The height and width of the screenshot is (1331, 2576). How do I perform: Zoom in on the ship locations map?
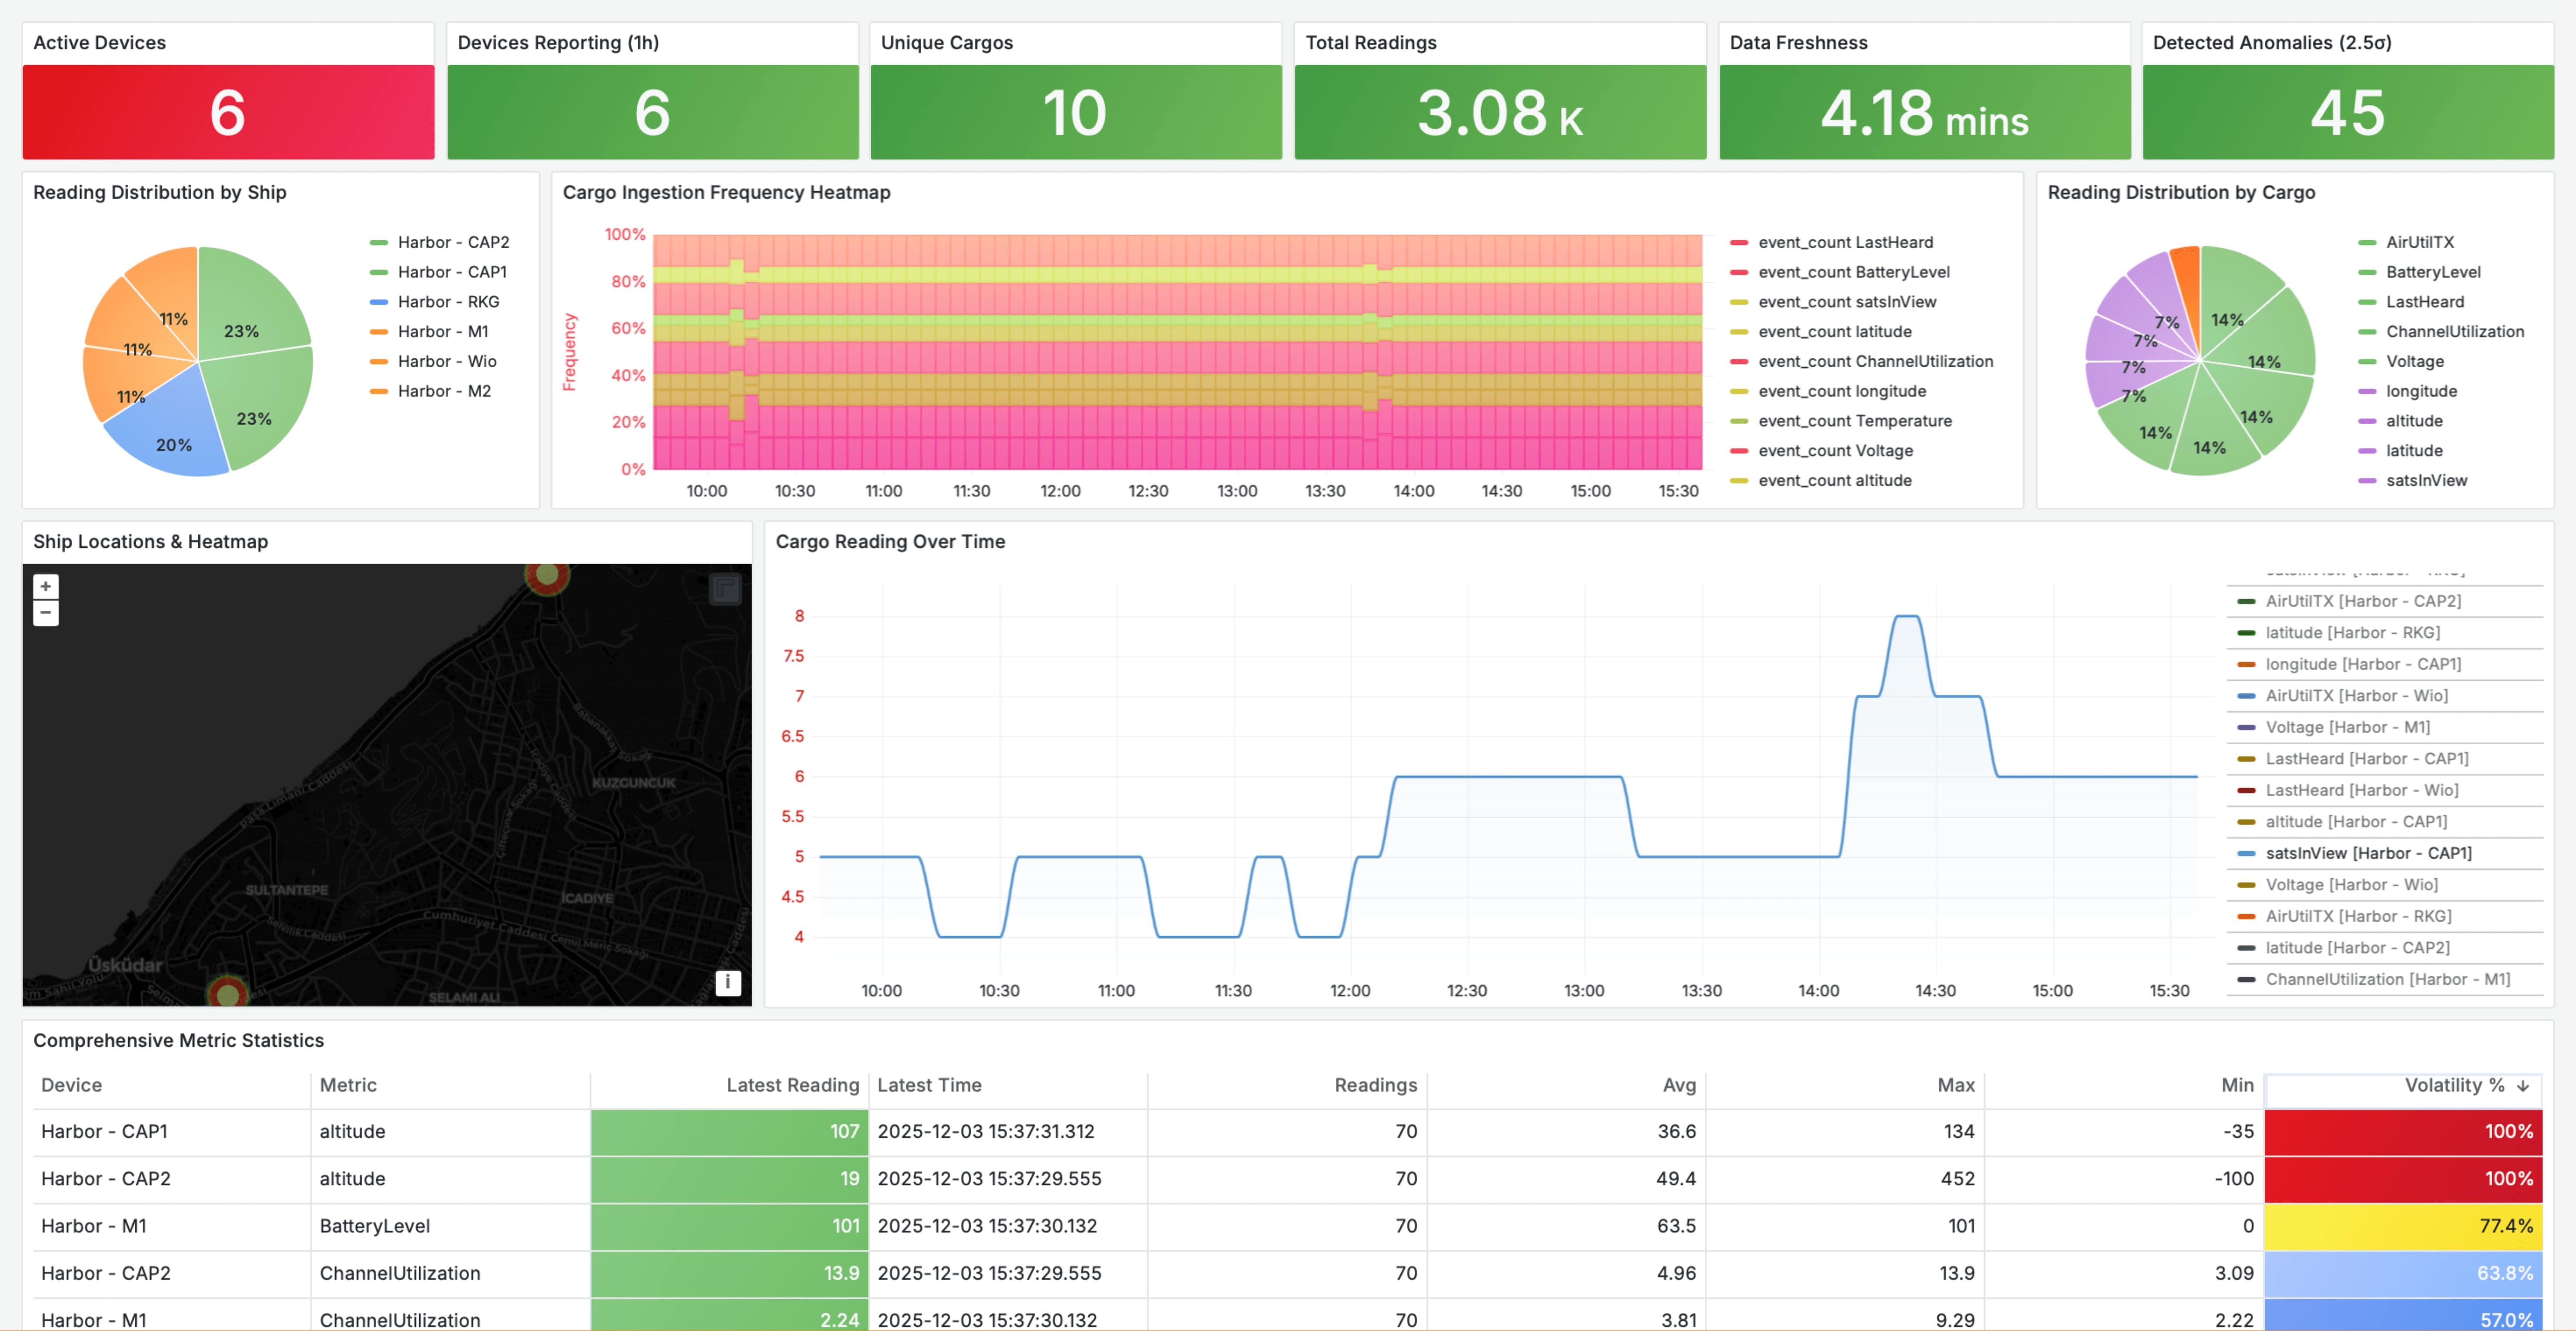(45, 587)
